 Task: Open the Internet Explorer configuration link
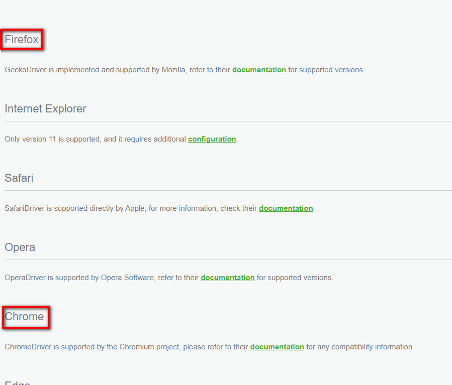tap(212, 139)
